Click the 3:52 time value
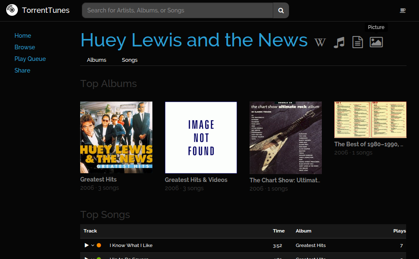This screenshot has height=259, width=419. (x=277, y=246)
